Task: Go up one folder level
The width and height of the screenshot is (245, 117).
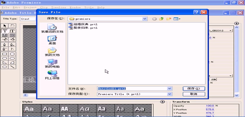Action: [161, 19]
